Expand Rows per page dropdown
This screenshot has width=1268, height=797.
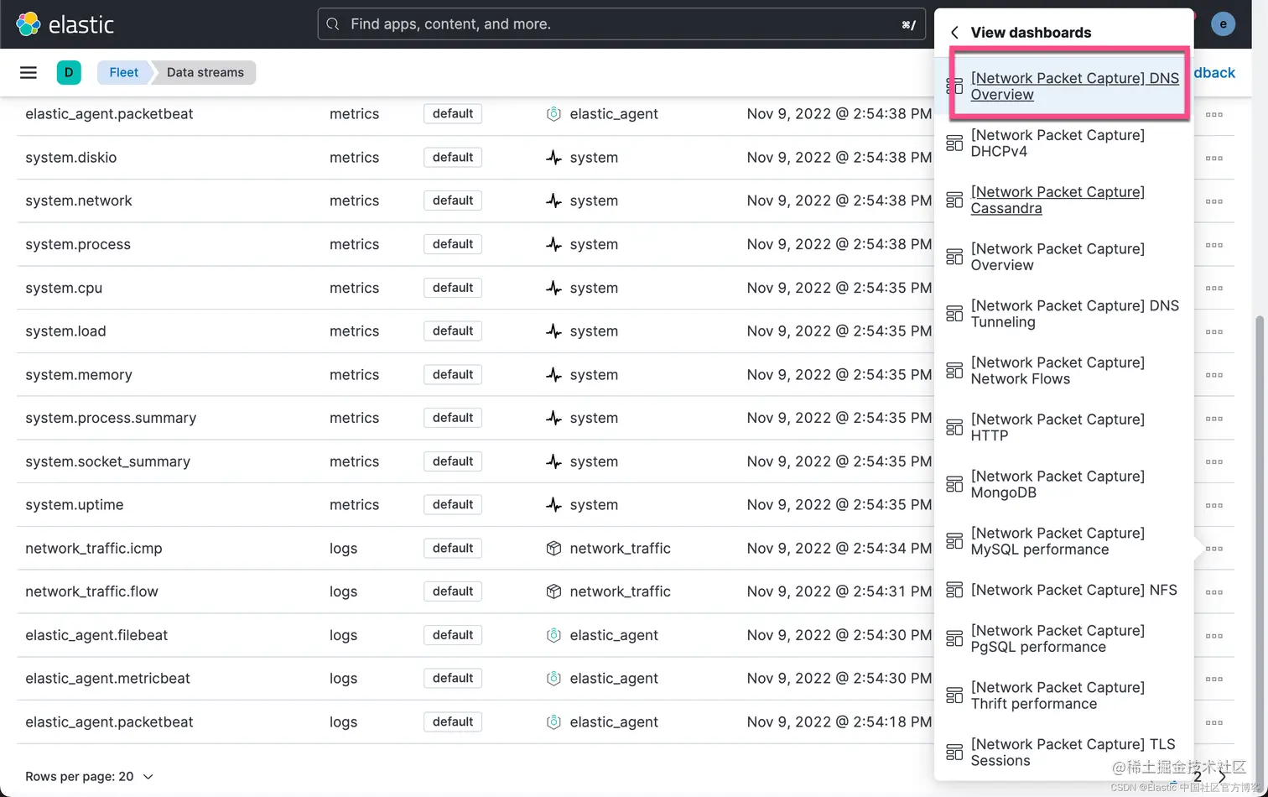[x=90, y=777]
